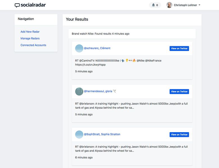View the @scheurerc tweet on Twitter
The width and height of the screenshot is (219, 168).
[179, 48]
